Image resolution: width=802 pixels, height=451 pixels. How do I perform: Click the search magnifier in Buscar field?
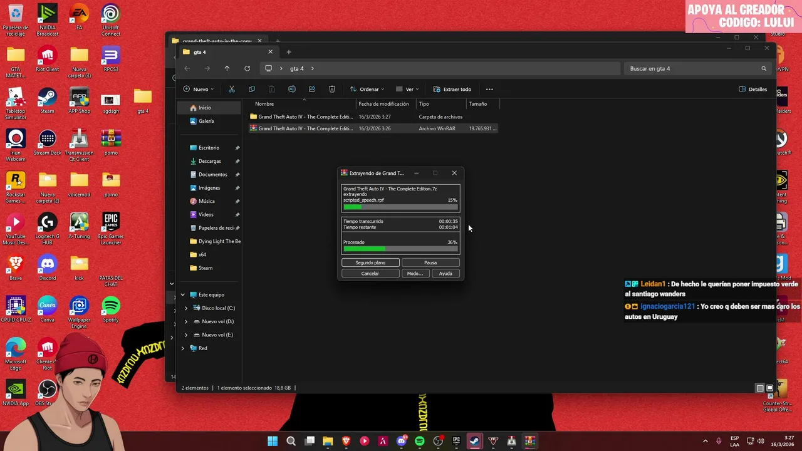tap(764, 68)
